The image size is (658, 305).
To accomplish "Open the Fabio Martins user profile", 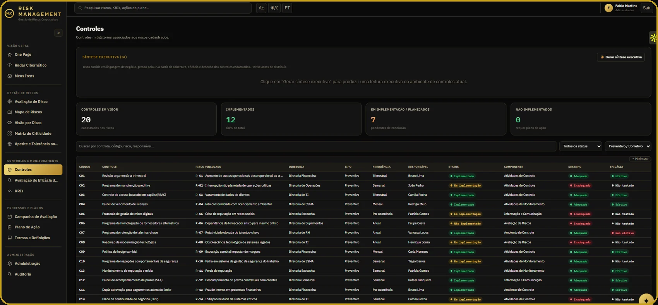I will coord(621,8).
